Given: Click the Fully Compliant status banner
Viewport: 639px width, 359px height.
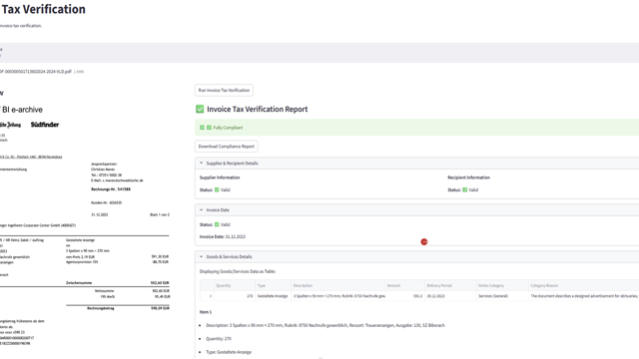Looking at the screenshot, I should click(x=417, y=128).
